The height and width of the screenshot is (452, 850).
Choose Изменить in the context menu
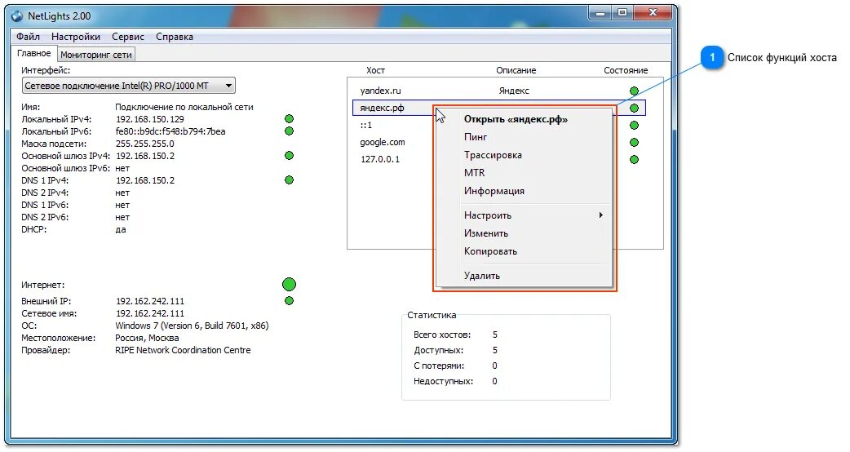coord(485,233)
